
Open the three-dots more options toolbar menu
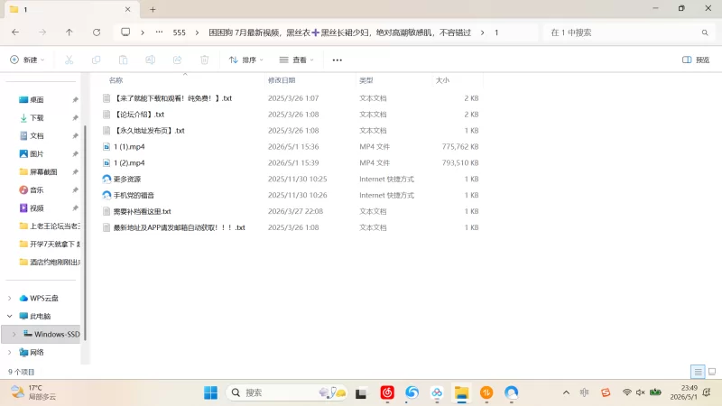pos(337,60)
